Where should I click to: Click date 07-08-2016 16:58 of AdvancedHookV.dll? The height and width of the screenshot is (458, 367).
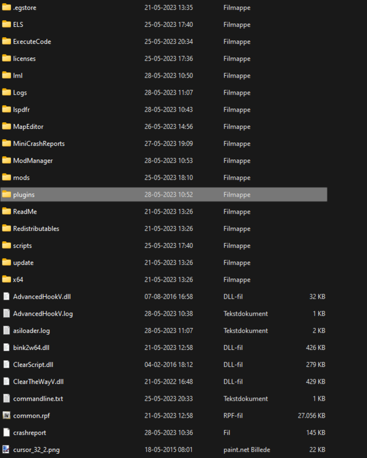coord(169,296)
